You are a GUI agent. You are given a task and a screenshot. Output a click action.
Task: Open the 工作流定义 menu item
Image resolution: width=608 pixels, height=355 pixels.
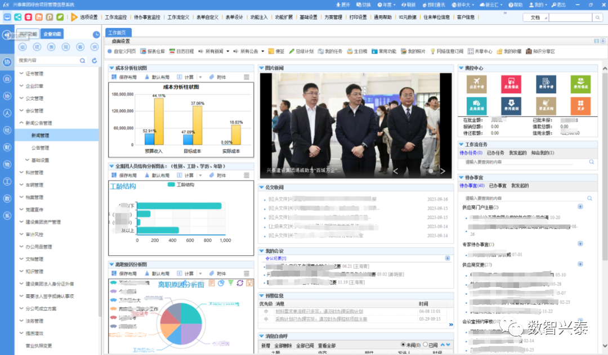pyautogui.click(x=179, y=17)
